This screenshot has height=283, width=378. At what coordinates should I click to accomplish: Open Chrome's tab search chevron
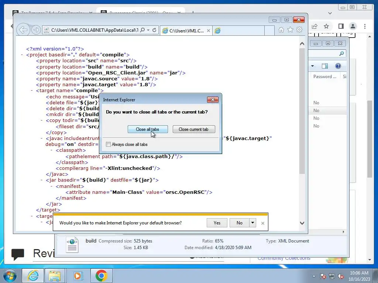[x=330, y=13]
